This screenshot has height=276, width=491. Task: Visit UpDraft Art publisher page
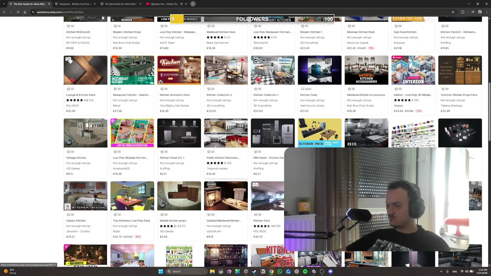tap(214, 232)
